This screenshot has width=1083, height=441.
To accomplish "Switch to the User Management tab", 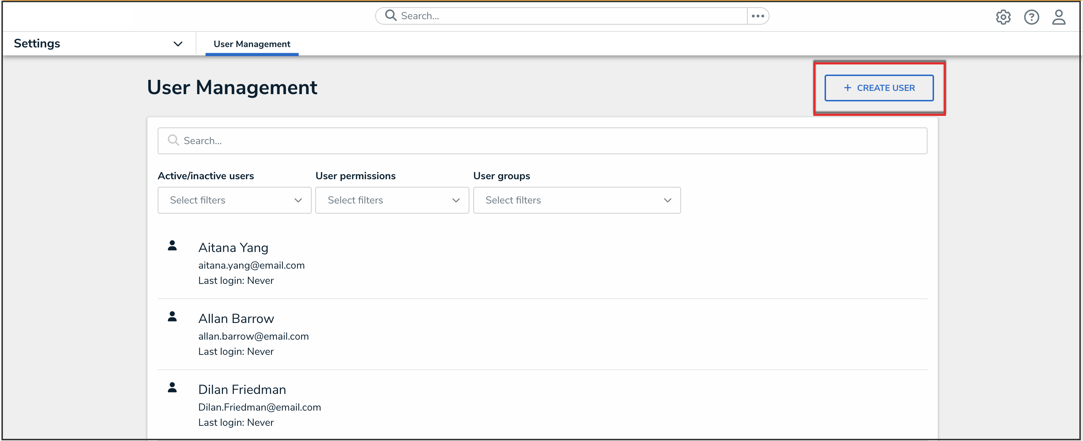I will 252,44.
